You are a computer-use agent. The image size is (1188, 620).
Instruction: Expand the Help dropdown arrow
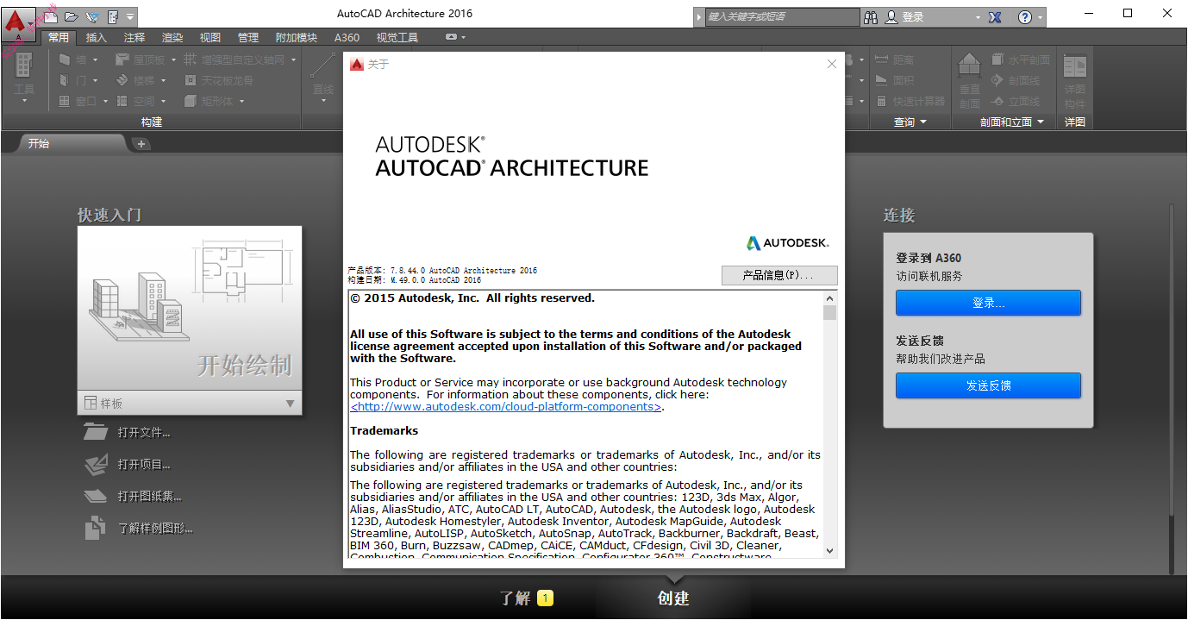pyautogui.click(x=1041, y=16)
